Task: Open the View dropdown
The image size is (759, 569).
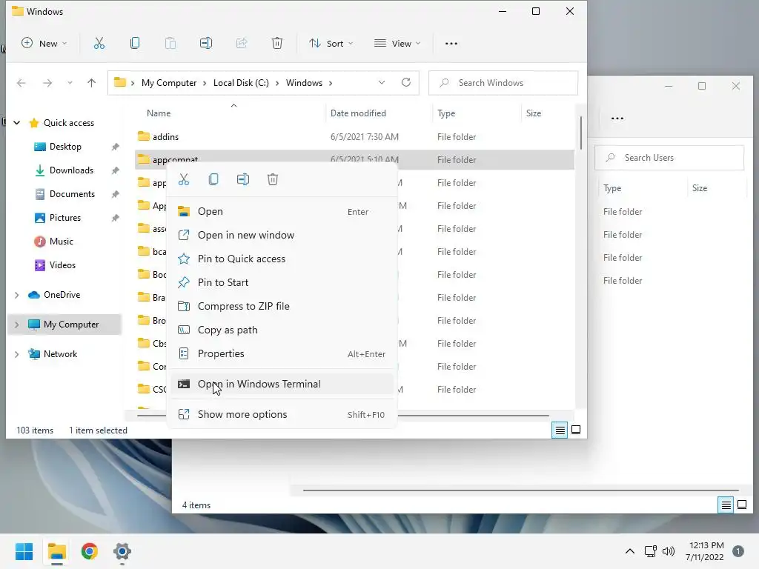Action: point(397,44)
